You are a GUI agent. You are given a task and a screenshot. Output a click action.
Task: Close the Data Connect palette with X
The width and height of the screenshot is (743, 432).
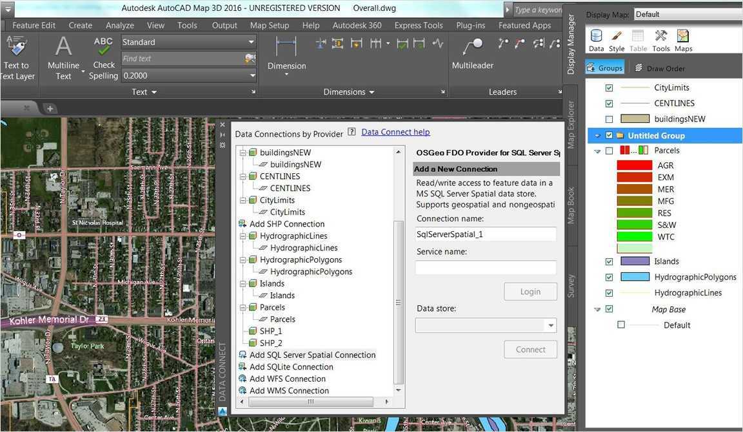tap(223, 125)
